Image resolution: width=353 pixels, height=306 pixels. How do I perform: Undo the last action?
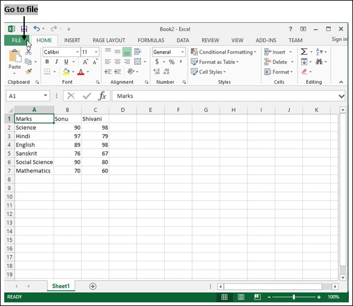36,28
